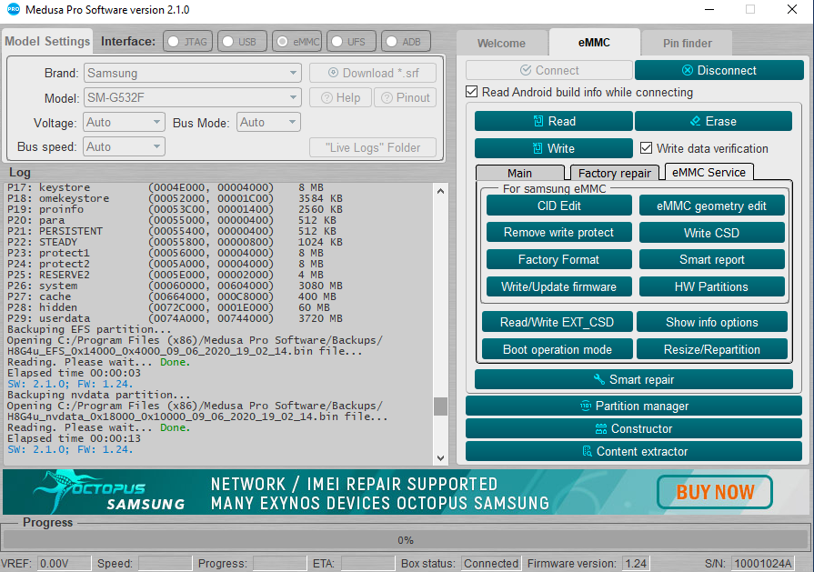Click "Elapsed time 00:00:13" log line

coord(74,438)
